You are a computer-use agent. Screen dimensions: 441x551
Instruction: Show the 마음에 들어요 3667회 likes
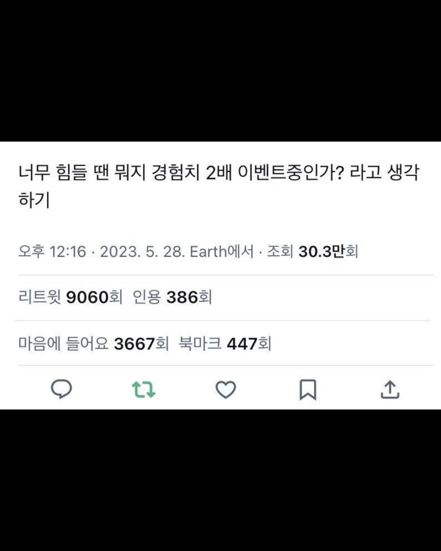[94, 344]
